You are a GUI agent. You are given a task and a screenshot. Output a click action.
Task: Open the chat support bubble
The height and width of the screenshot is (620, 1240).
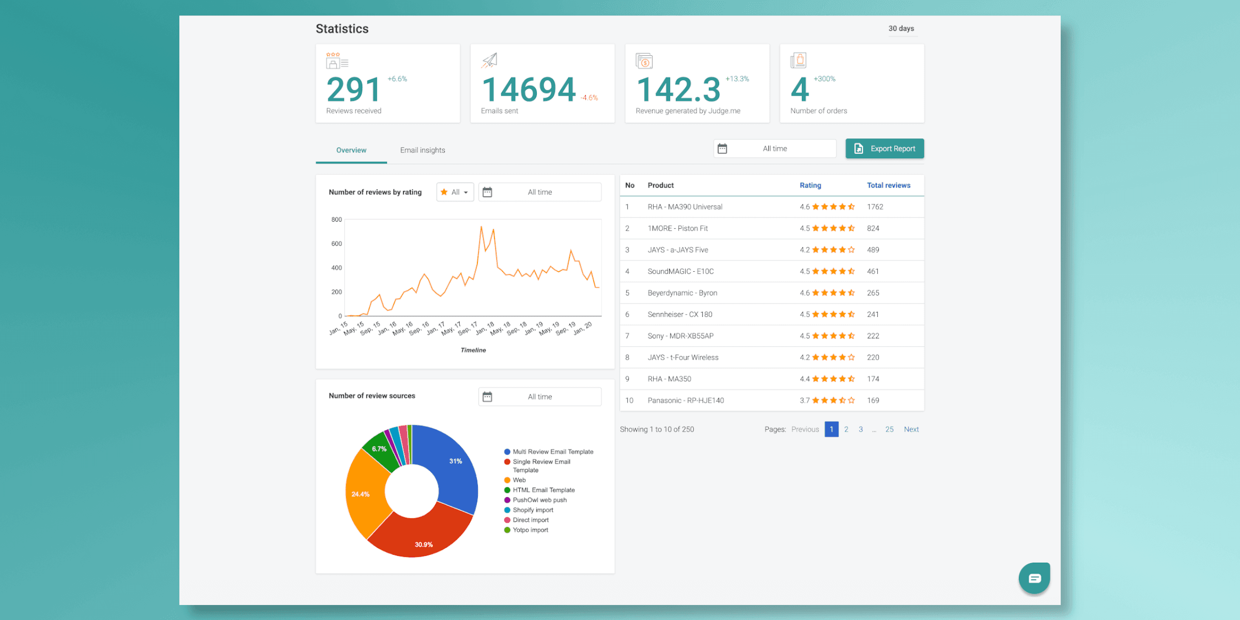click(x=1034, y=578)
